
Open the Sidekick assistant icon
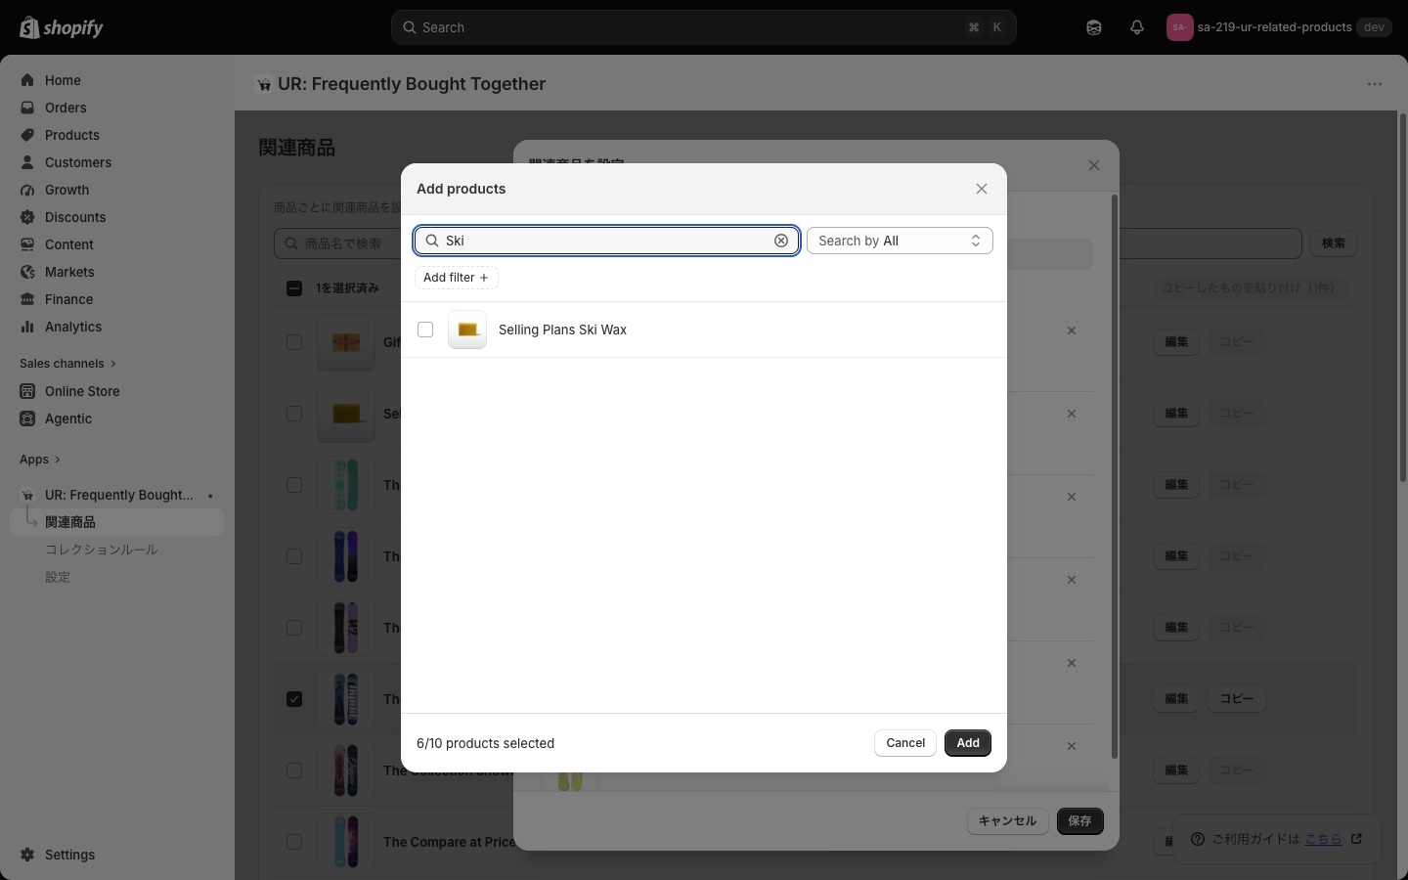[1094, 27]
